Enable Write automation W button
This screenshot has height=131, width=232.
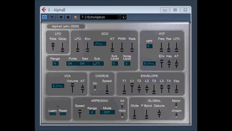coord(68,17)
